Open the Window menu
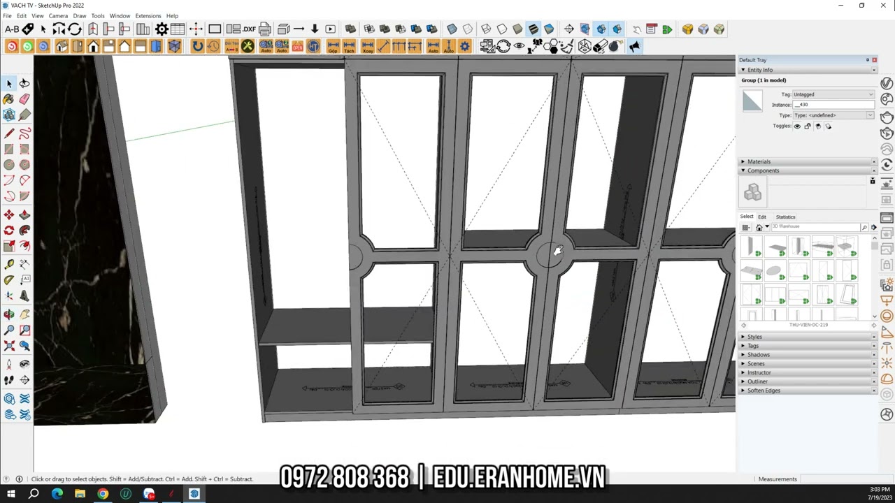This screenshot has height=503, width=895. (120, 15)
